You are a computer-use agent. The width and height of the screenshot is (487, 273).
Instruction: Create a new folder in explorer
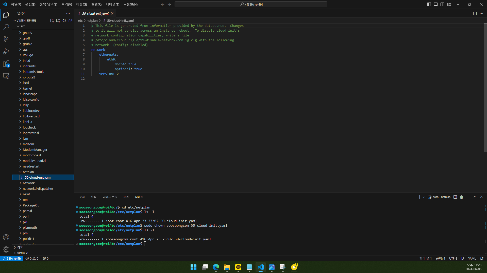(58, 20)
